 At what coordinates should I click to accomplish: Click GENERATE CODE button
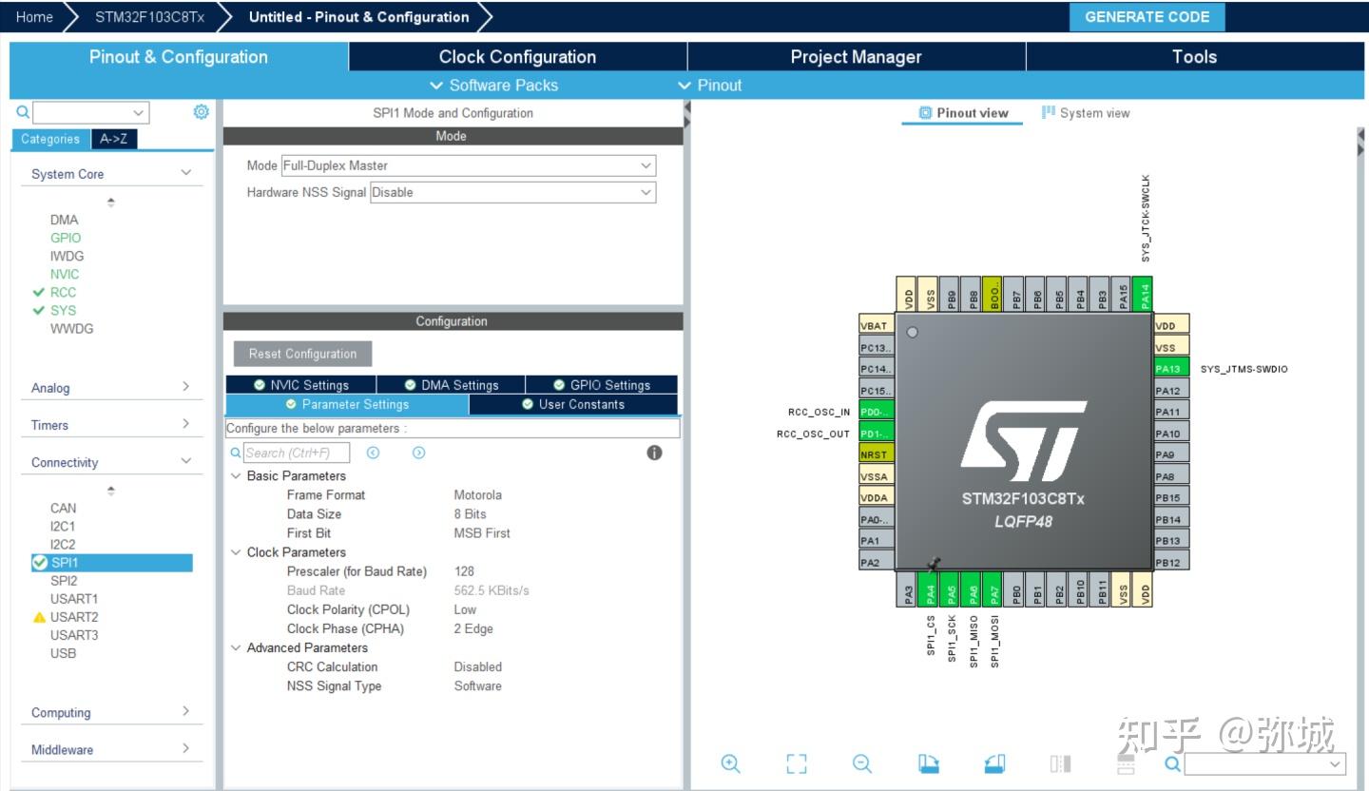[1147, 17]
